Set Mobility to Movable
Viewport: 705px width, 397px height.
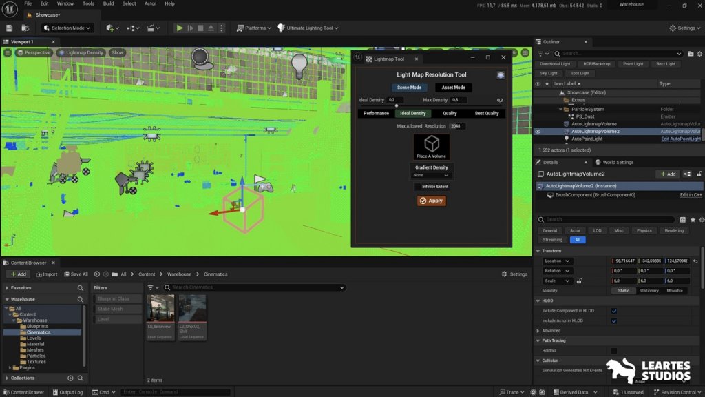point(675,291)
